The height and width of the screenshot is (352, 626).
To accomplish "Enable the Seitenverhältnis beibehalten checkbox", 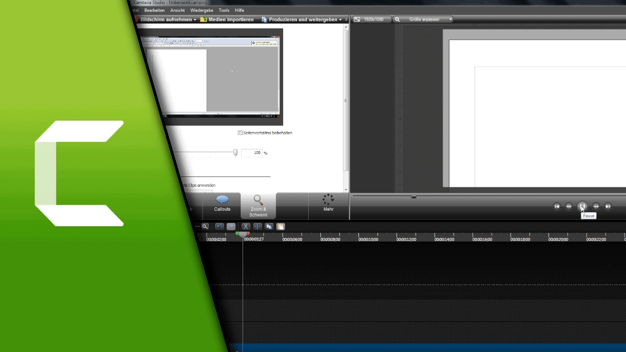I will click(240, 132).
